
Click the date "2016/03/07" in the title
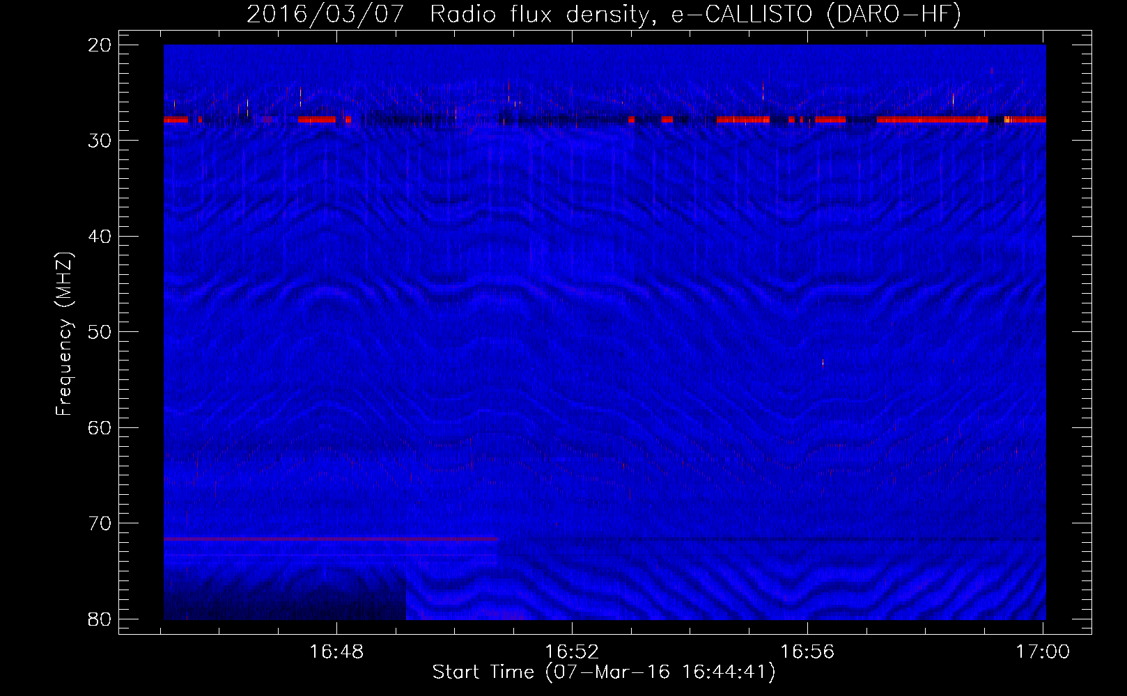tap(325, 14)
